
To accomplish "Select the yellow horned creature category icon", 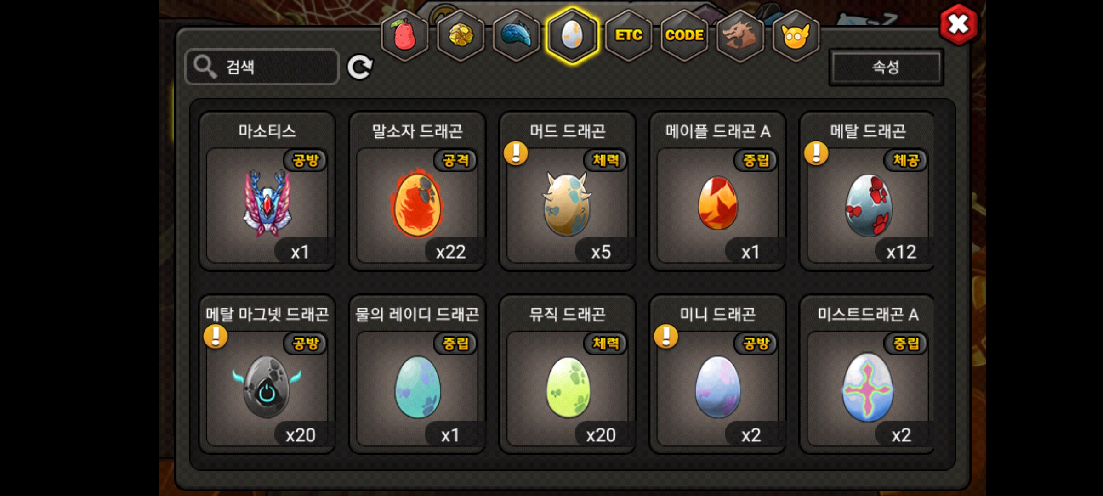I will [796, 35].
